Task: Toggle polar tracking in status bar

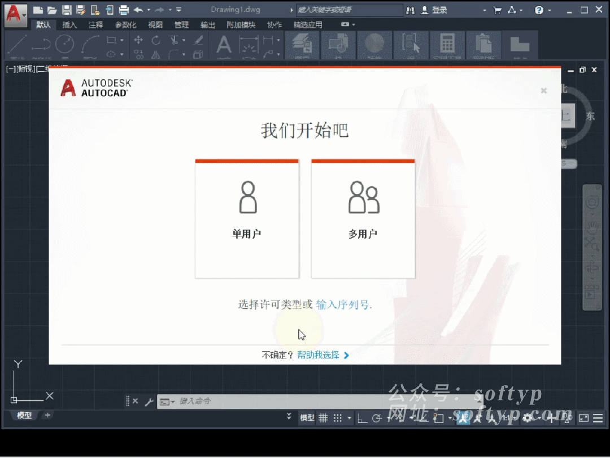Action: 377,418
